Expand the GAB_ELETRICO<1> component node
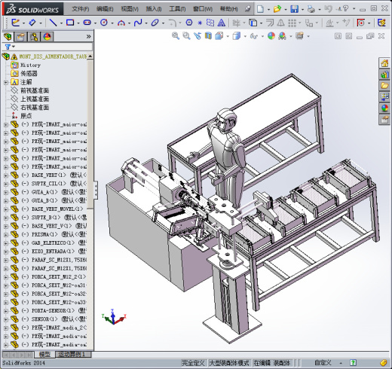This screenshot has height=369, width=392. tap(6, 243)
